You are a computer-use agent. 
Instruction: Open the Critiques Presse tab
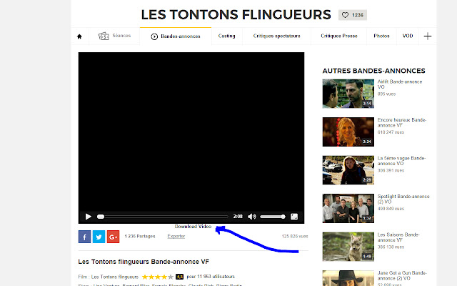point(340,36)
